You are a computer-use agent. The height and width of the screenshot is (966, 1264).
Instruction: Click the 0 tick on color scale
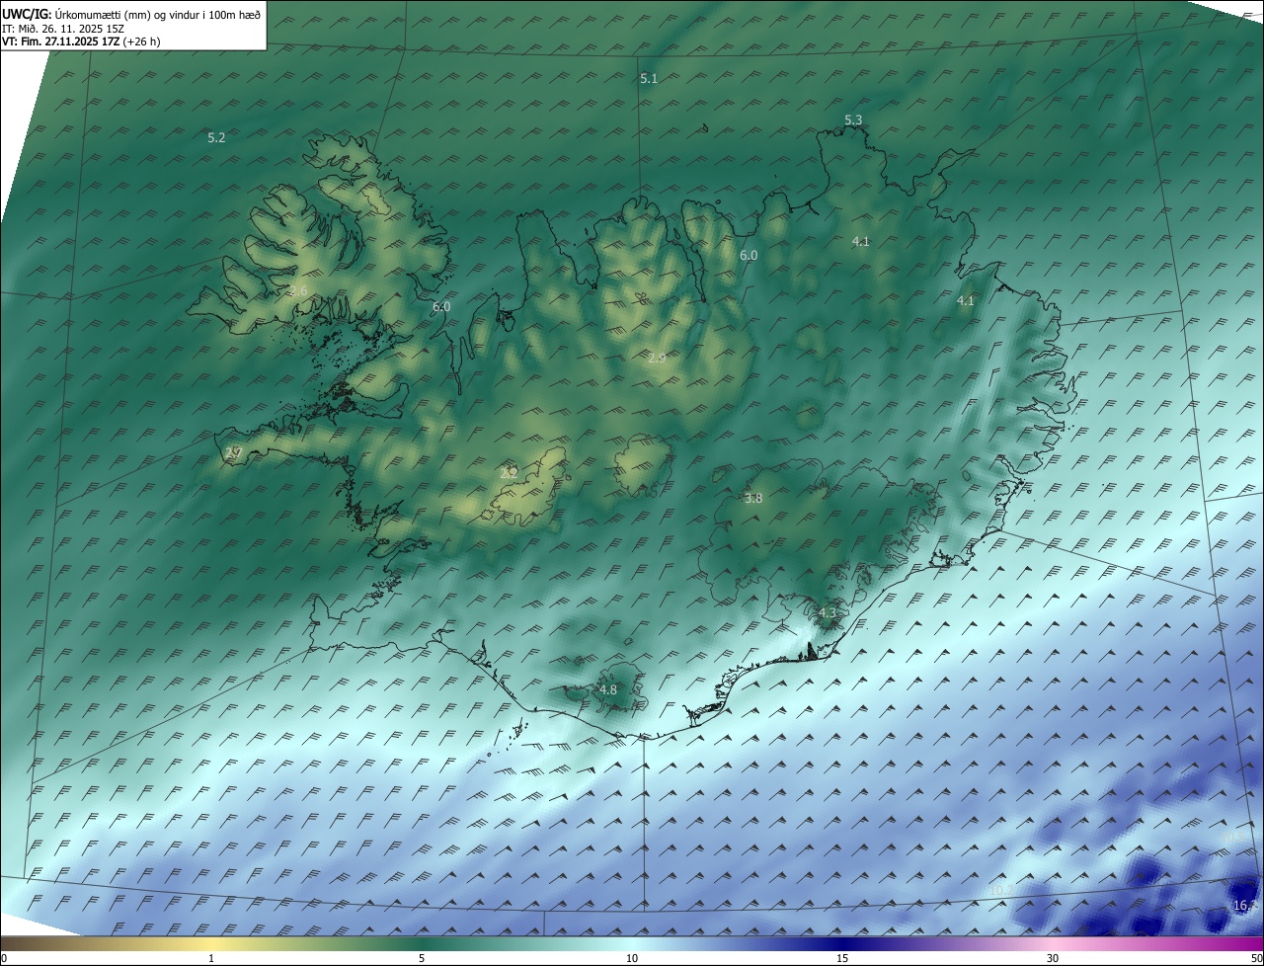coord(4,959)
